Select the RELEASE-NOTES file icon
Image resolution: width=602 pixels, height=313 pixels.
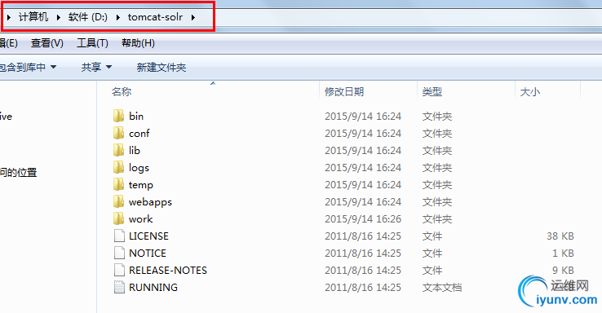(x=119, y=270)
